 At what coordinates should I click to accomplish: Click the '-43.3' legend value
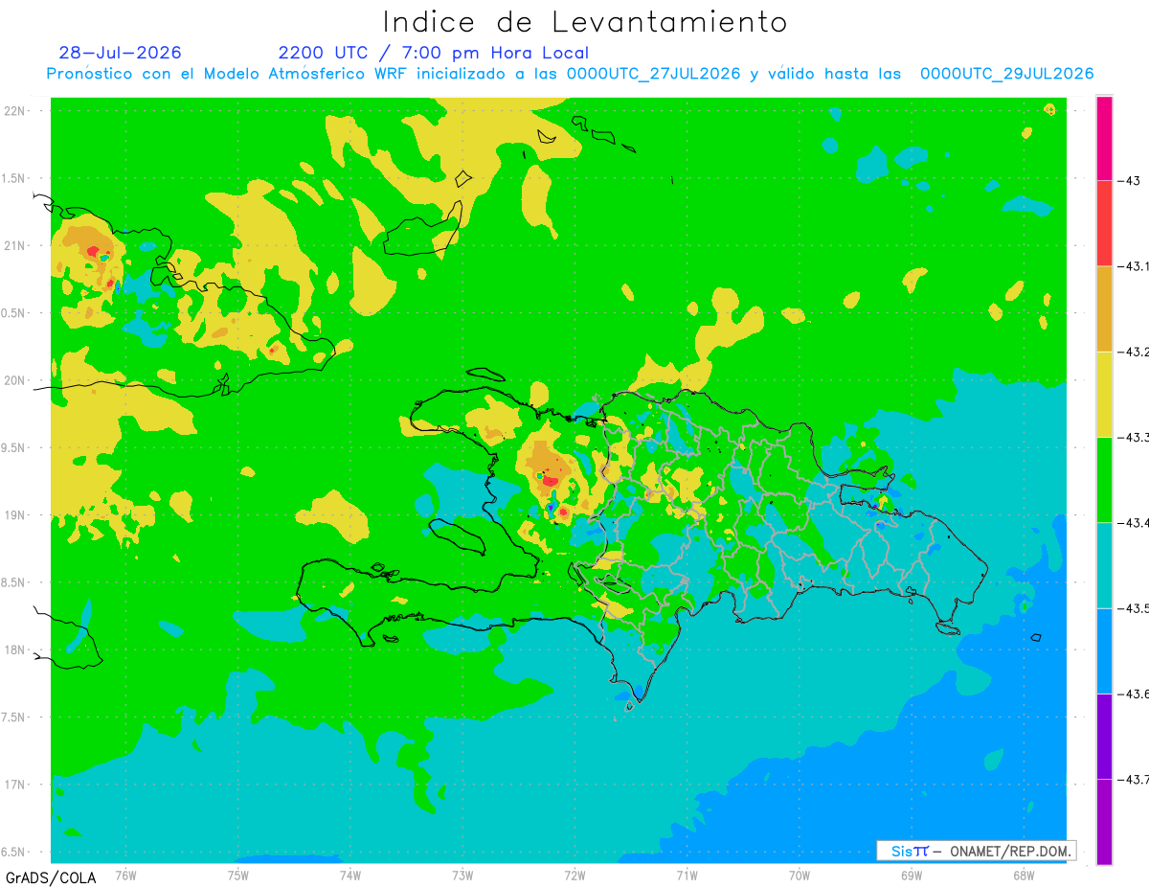tap(1135, 437)
